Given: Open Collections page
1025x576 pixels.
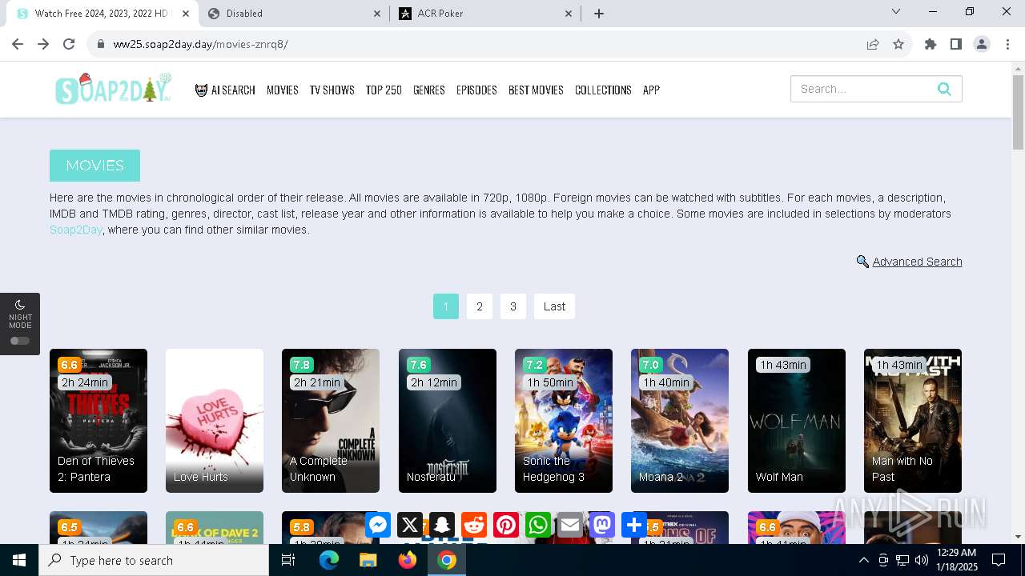Looking at the screenshot, I should [603, 90].
